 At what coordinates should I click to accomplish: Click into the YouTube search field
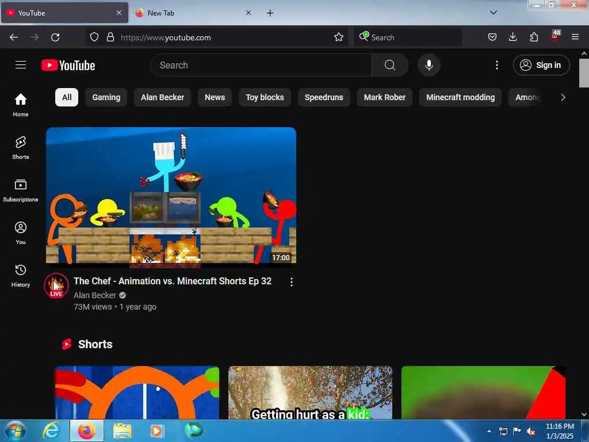pyautogui.click(x=261, y=65)
